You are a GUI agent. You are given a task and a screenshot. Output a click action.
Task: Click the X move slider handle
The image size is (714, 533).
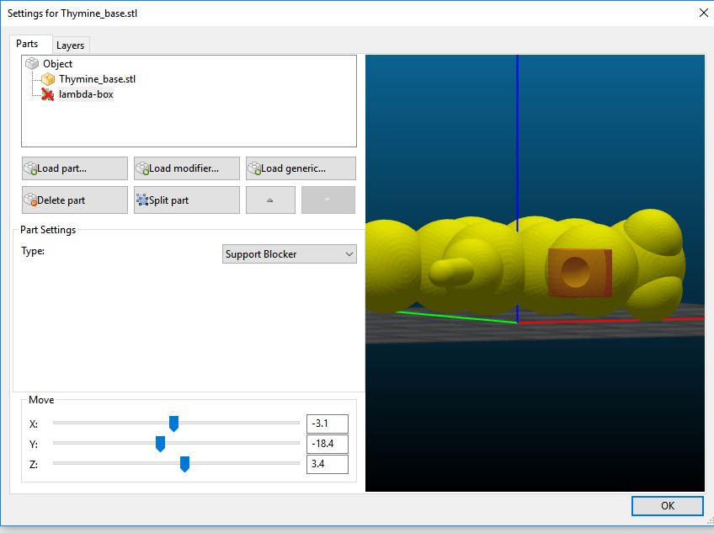(x=173, y=424)
